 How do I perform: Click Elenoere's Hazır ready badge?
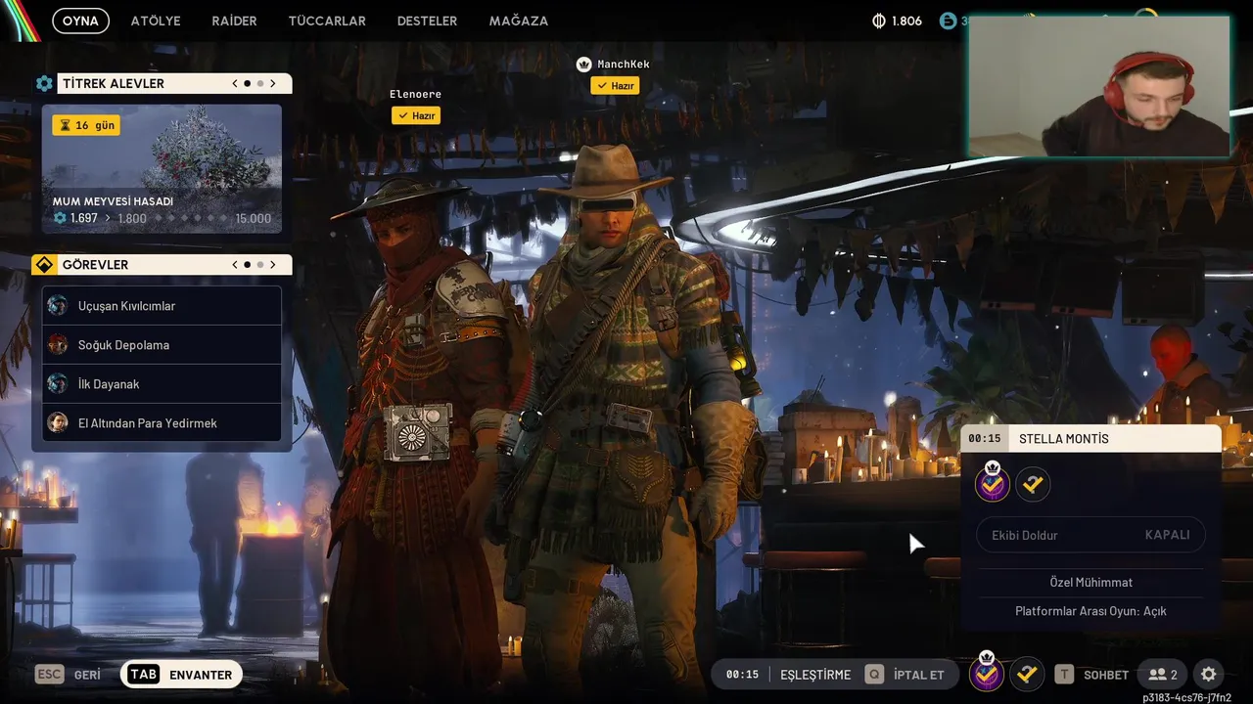click(x=416, y=115)
